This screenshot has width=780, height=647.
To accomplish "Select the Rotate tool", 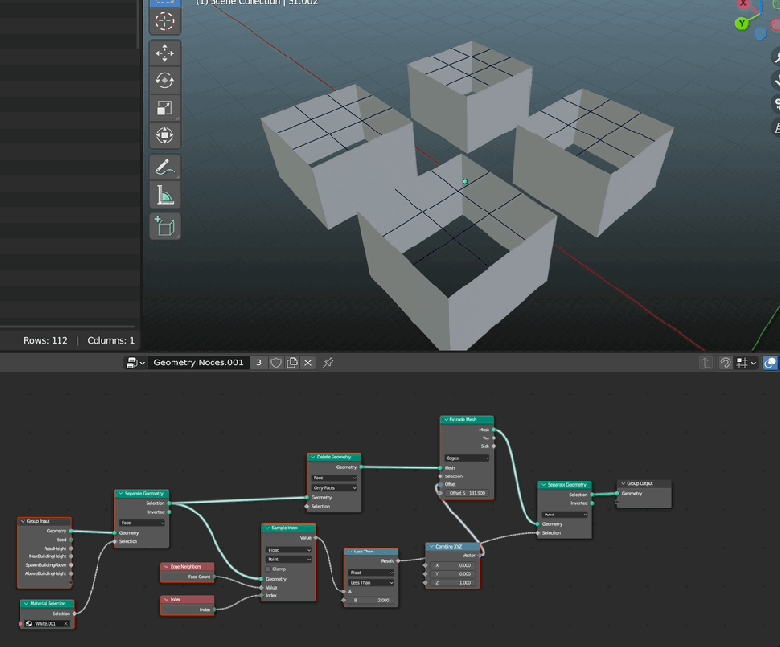I will click(165, 80).
